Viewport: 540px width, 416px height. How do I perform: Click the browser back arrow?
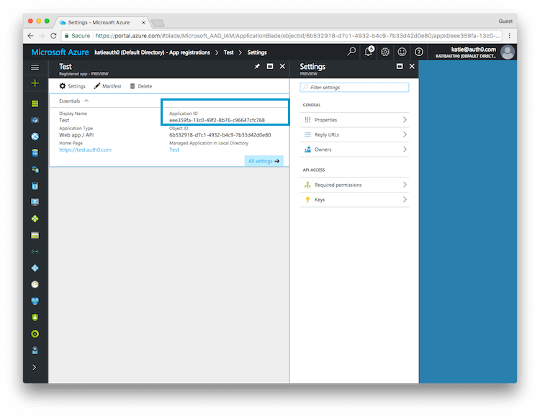[x=31, y=36]
